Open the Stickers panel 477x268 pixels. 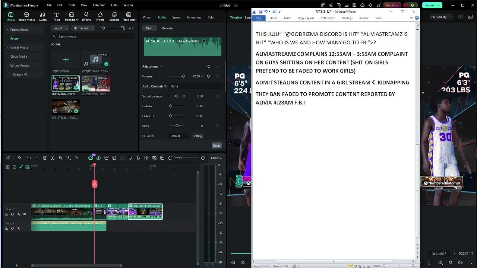[114, 17]
